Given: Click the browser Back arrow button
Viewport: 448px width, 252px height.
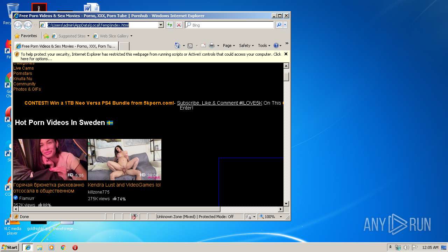Looking at the screenshot, I should click(18, 25).
